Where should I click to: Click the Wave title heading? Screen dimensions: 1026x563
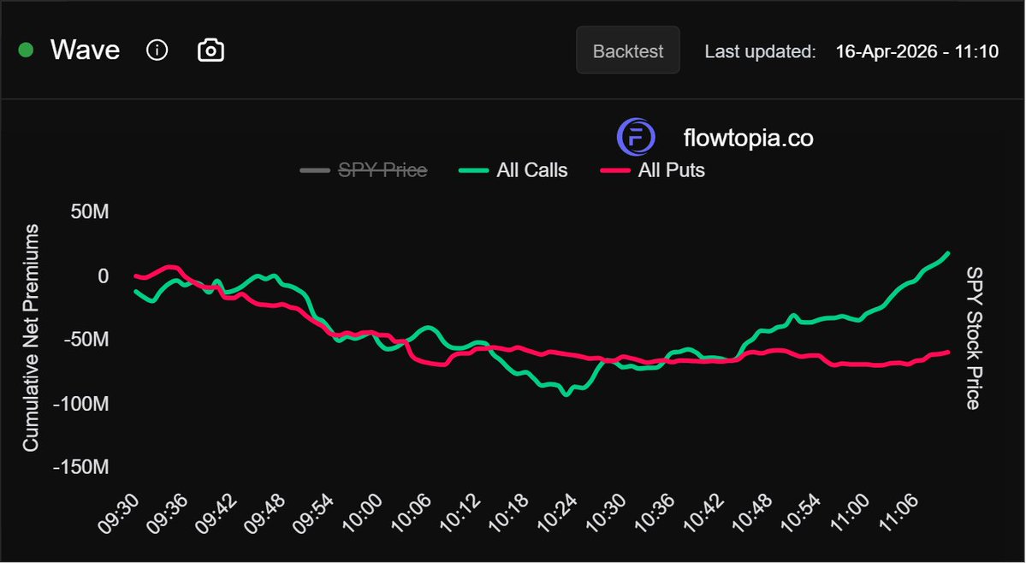86,50
